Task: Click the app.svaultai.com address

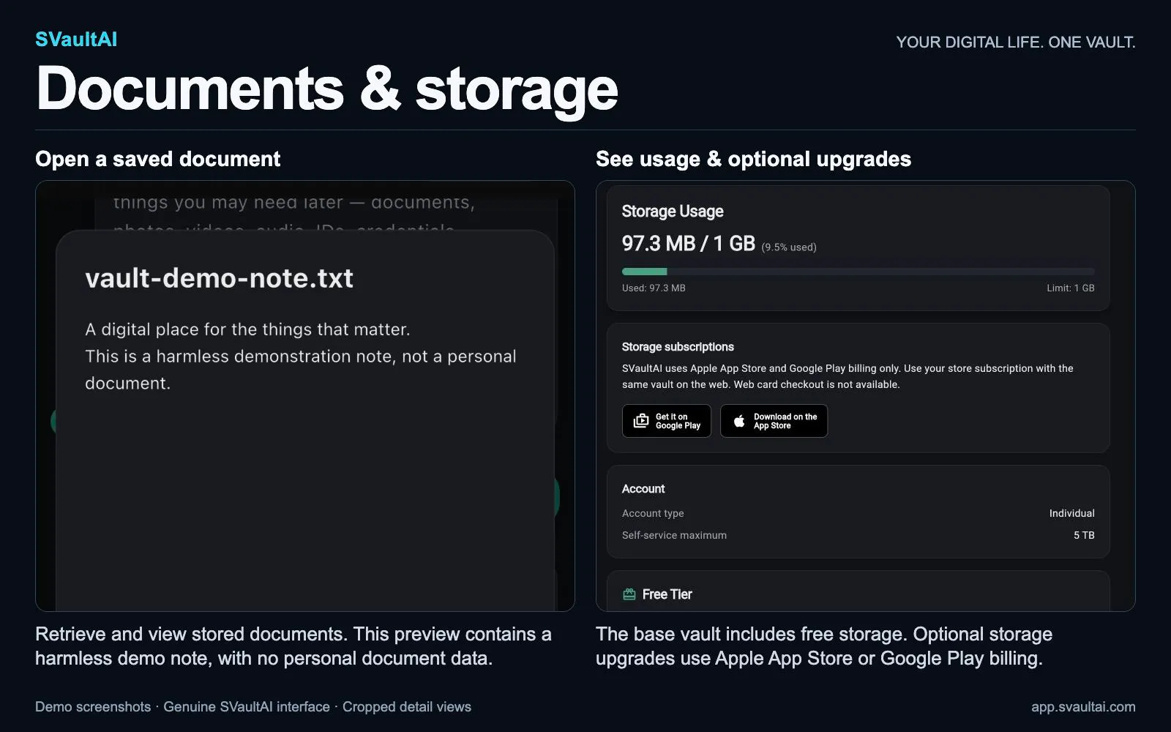Action: [x=1083, y=707]
